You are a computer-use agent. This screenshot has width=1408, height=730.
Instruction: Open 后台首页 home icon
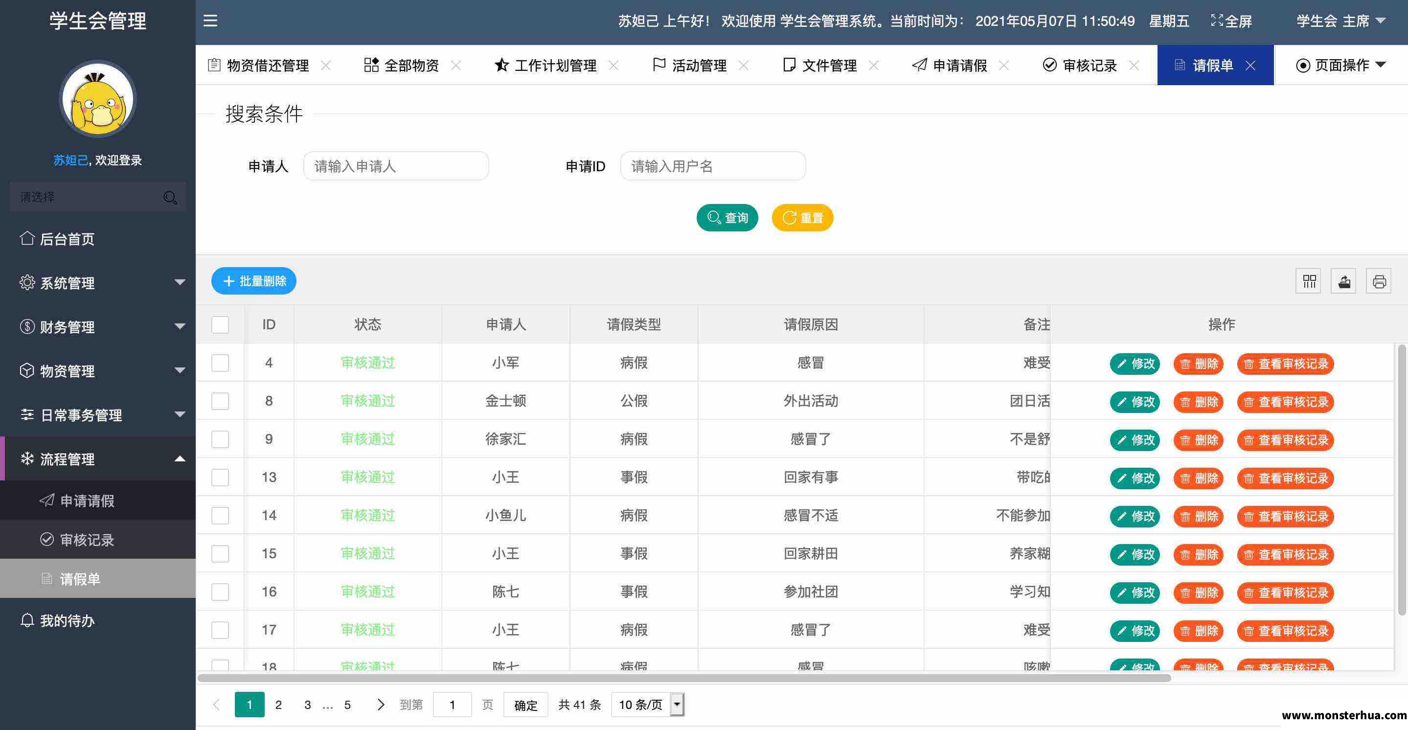point(27,238)
